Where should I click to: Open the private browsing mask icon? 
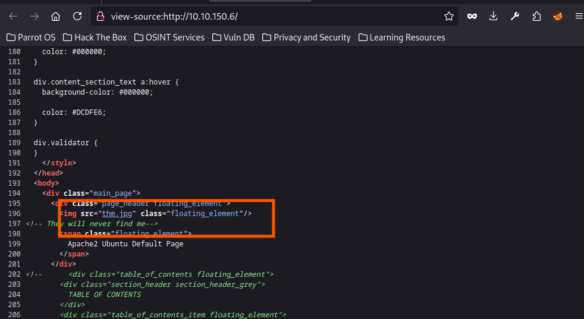tap(472, 17)
